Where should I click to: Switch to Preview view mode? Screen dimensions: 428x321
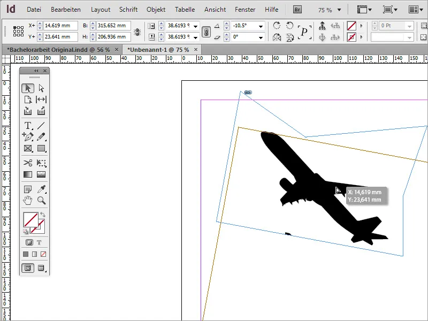41,268
